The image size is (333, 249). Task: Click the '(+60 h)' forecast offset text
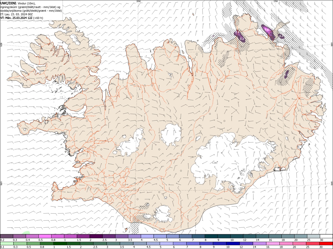click(x=38, y=18)
